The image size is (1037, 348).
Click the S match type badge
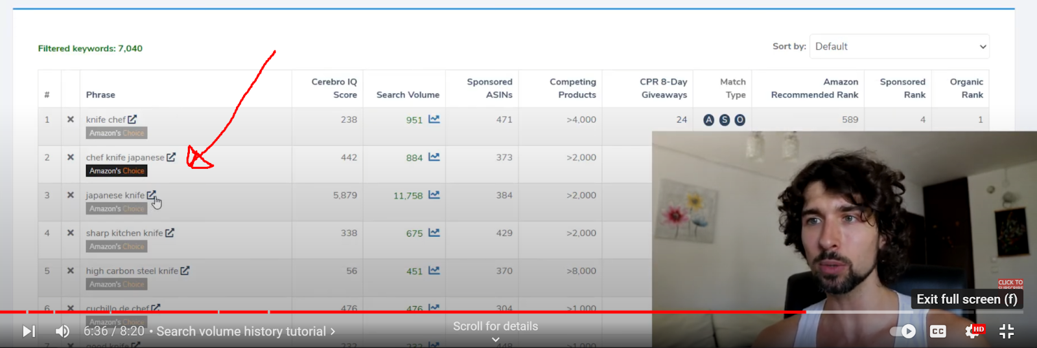point(725,120)
